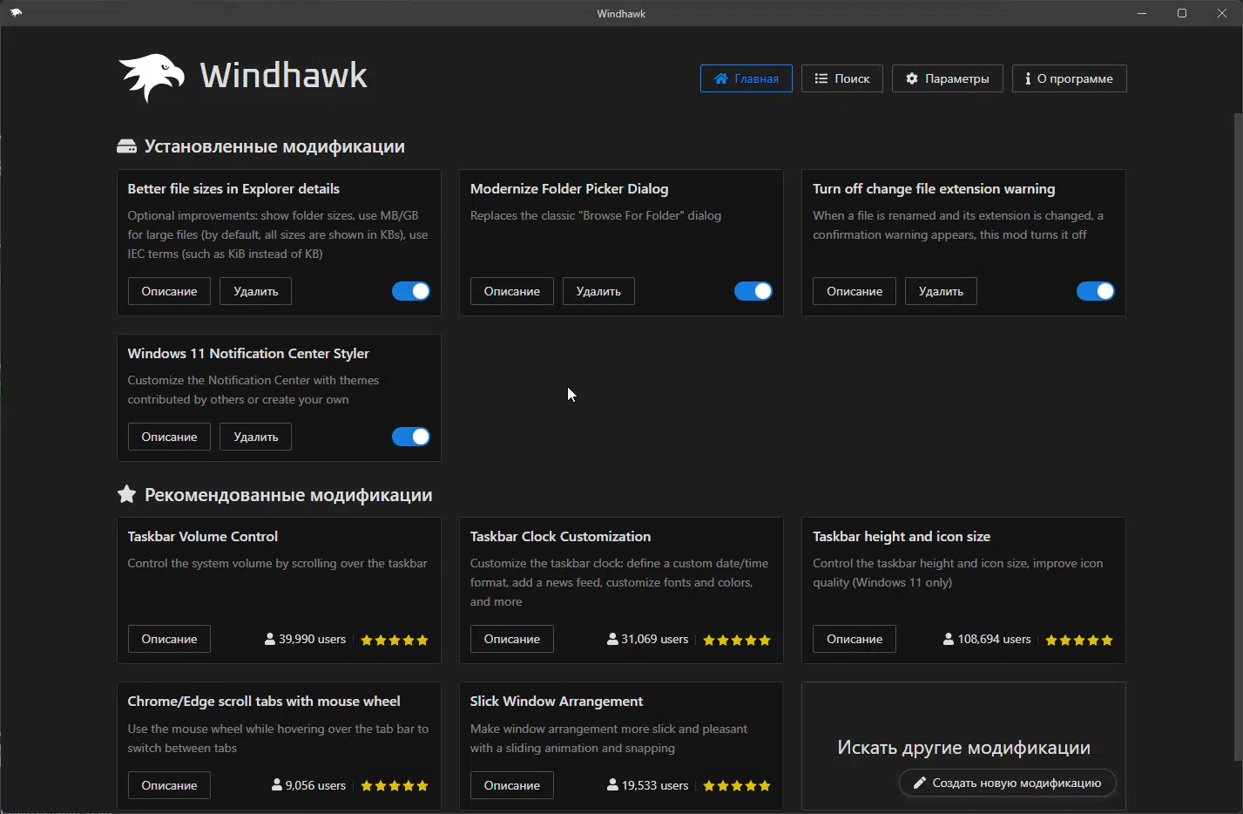The height and width of the screenshot is (814, 1243).
Task: Open the Поиск tab
Action: 842,78
